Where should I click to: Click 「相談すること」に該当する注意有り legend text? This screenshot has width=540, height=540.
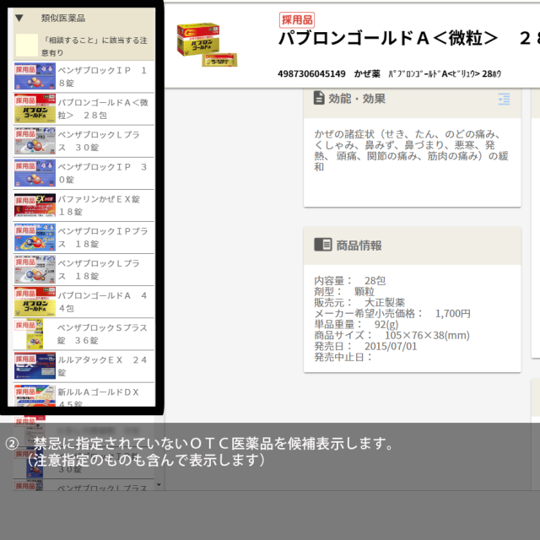point(94,46)
